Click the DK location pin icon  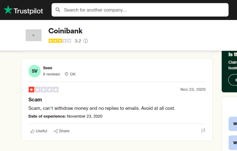click(x=66, y=74)
